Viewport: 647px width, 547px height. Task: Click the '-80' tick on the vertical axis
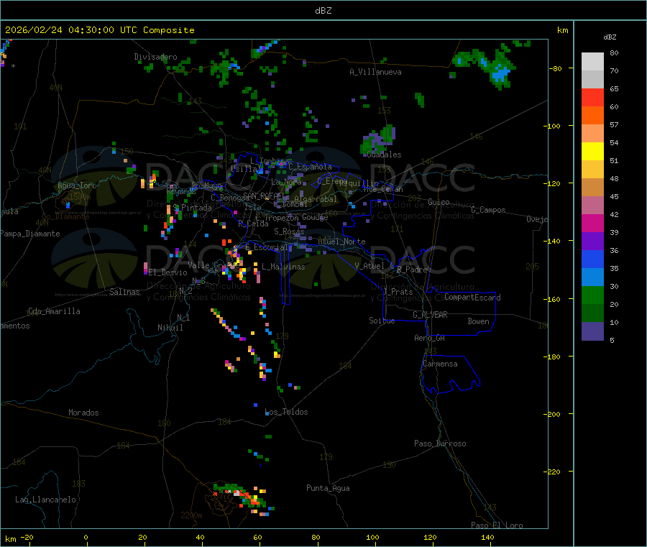coord(556,68)
